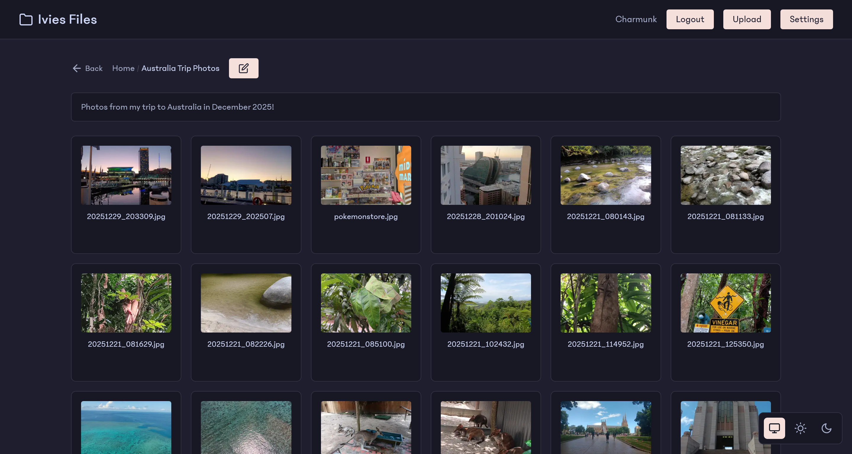Click the back arrow icon
The image size is (852, 454).
(76, 68)
